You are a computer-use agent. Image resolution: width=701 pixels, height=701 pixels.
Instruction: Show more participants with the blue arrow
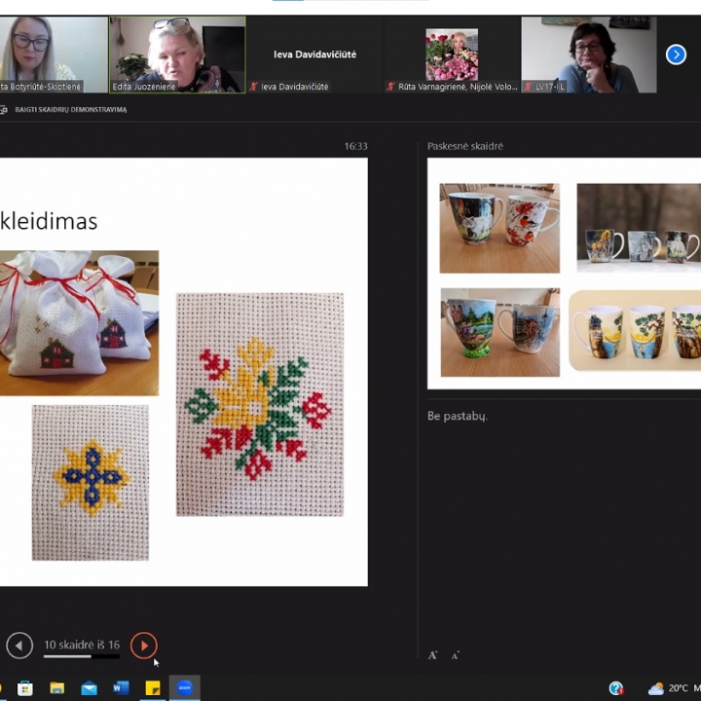point(676,55)
